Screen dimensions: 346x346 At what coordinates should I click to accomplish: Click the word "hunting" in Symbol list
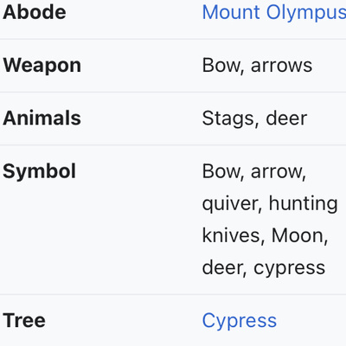(303, 204)
